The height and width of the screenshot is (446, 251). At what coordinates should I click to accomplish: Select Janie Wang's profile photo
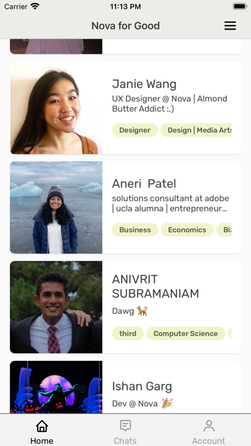56,108
